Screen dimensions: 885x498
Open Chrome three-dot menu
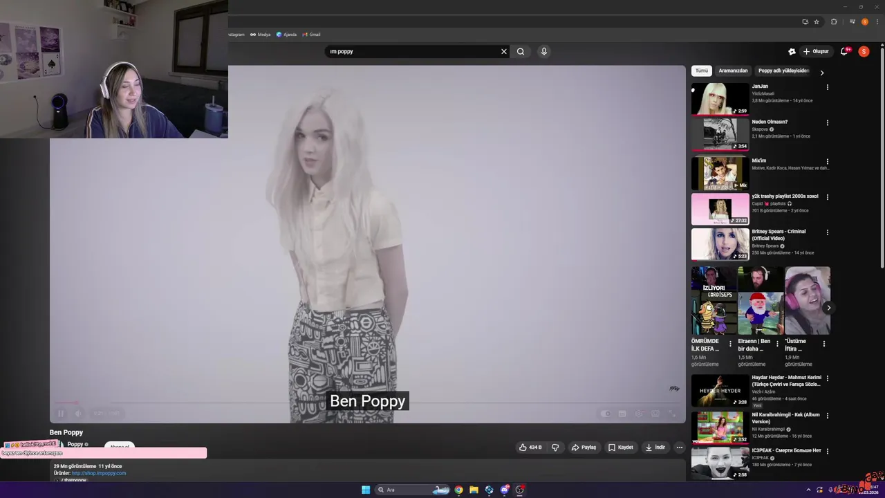tap(876, 21)
